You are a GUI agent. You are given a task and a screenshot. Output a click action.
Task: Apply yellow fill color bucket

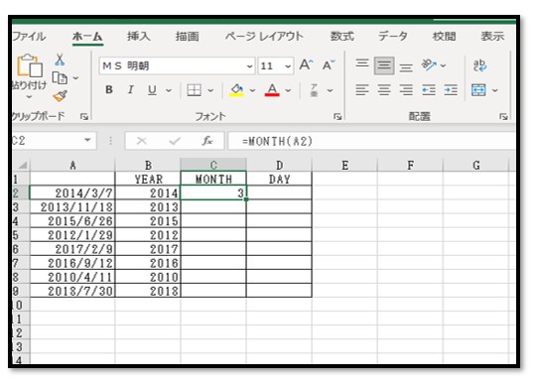[237, 90]
